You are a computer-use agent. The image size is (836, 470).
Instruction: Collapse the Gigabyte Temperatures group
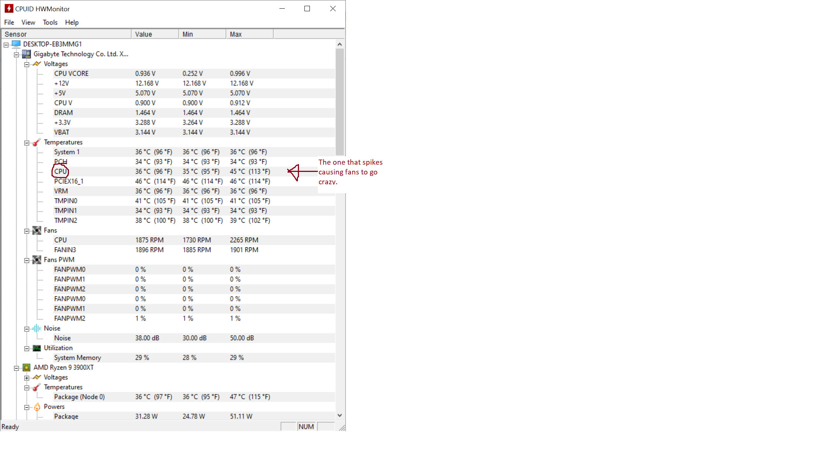click(27, 143)
